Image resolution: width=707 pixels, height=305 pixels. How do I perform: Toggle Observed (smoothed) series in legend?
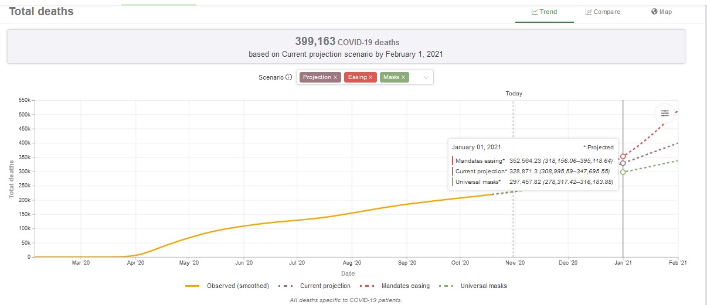click(x=227, y=286)
